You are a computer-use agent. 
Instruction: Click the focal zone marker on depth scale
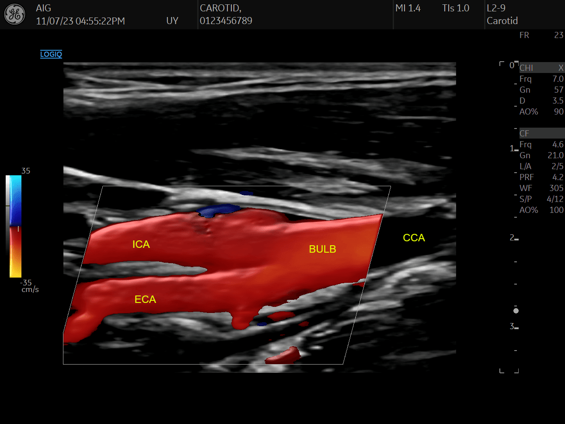pyautogui.click(x=516, y=311)
